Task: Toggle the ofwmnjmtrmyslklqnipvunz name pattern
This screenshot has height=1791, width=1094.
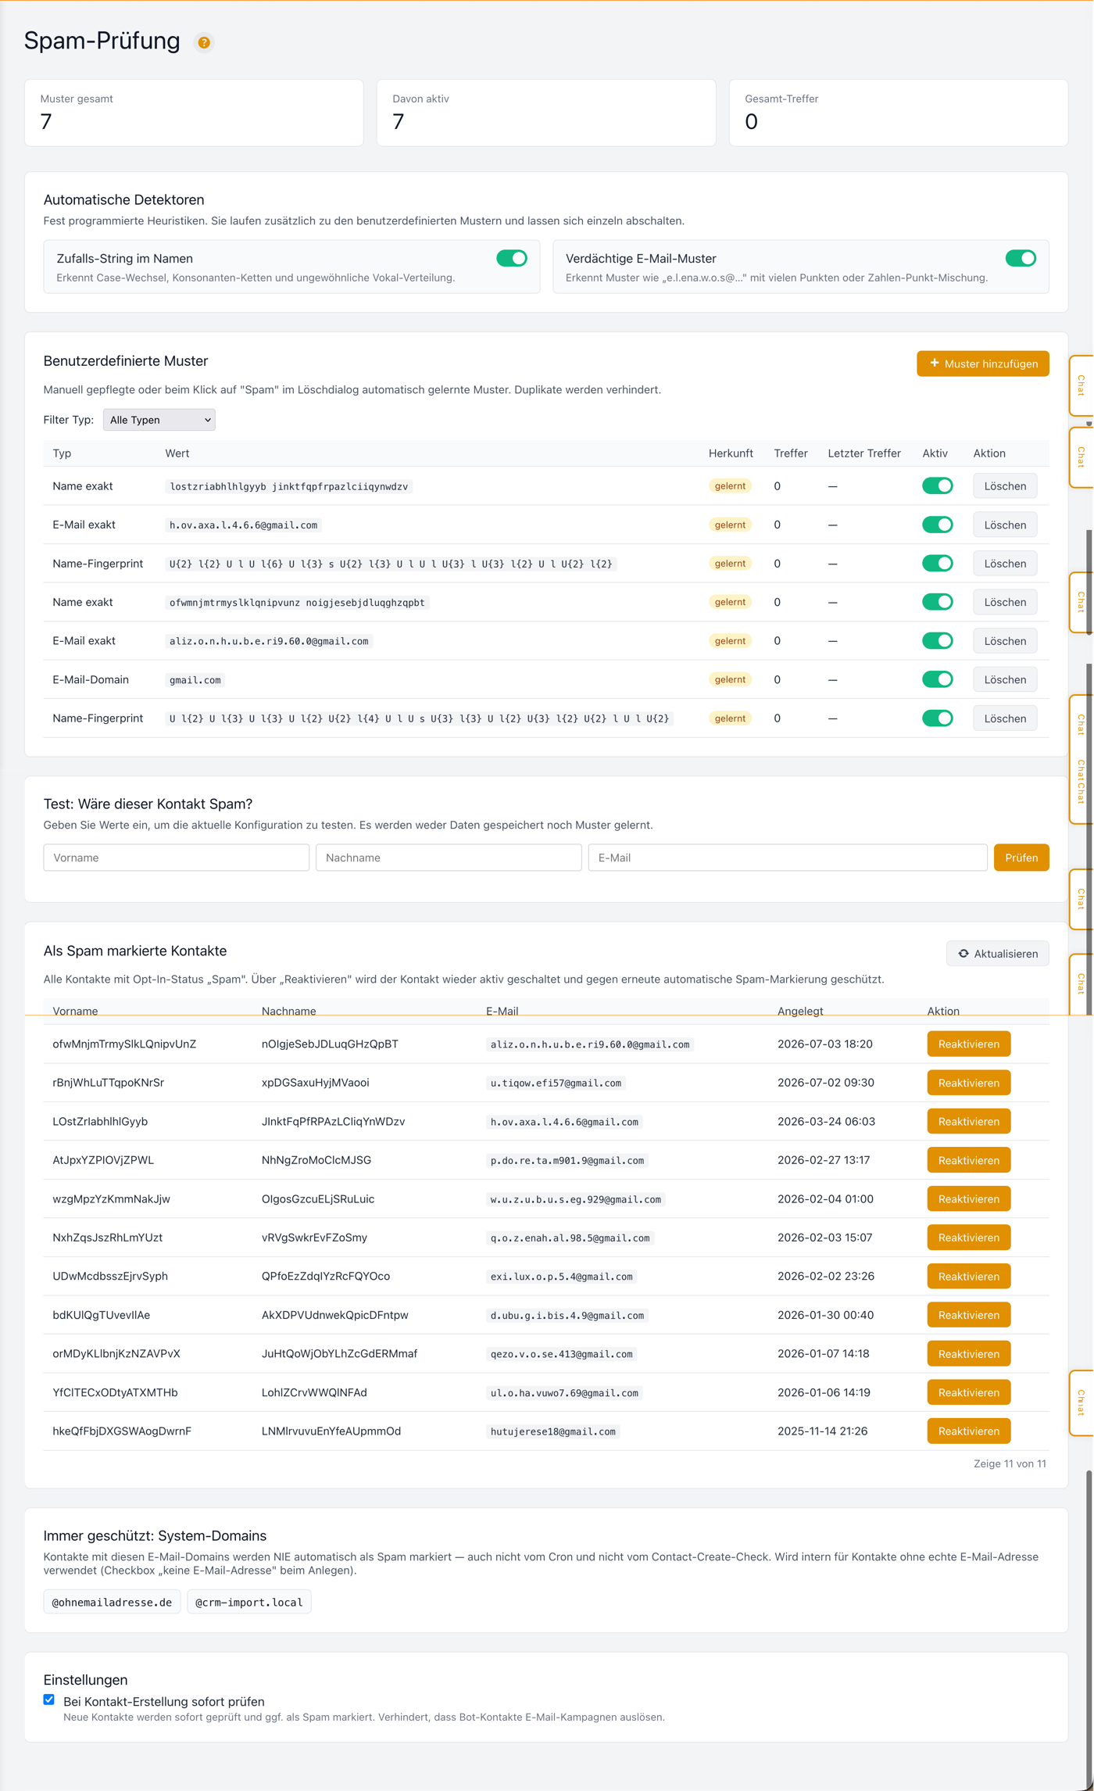Action: [x=937, y=602]
